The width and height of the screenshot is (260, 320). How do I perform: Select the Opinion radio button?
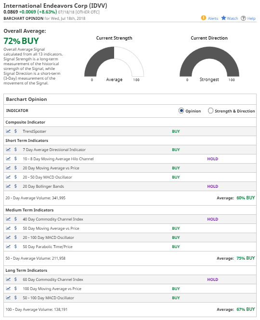click(181, 111)
